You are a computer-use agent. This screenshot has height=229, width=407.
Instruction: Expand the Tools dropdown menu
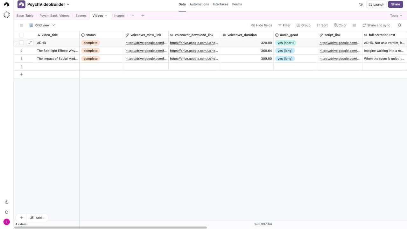[396, 16]
